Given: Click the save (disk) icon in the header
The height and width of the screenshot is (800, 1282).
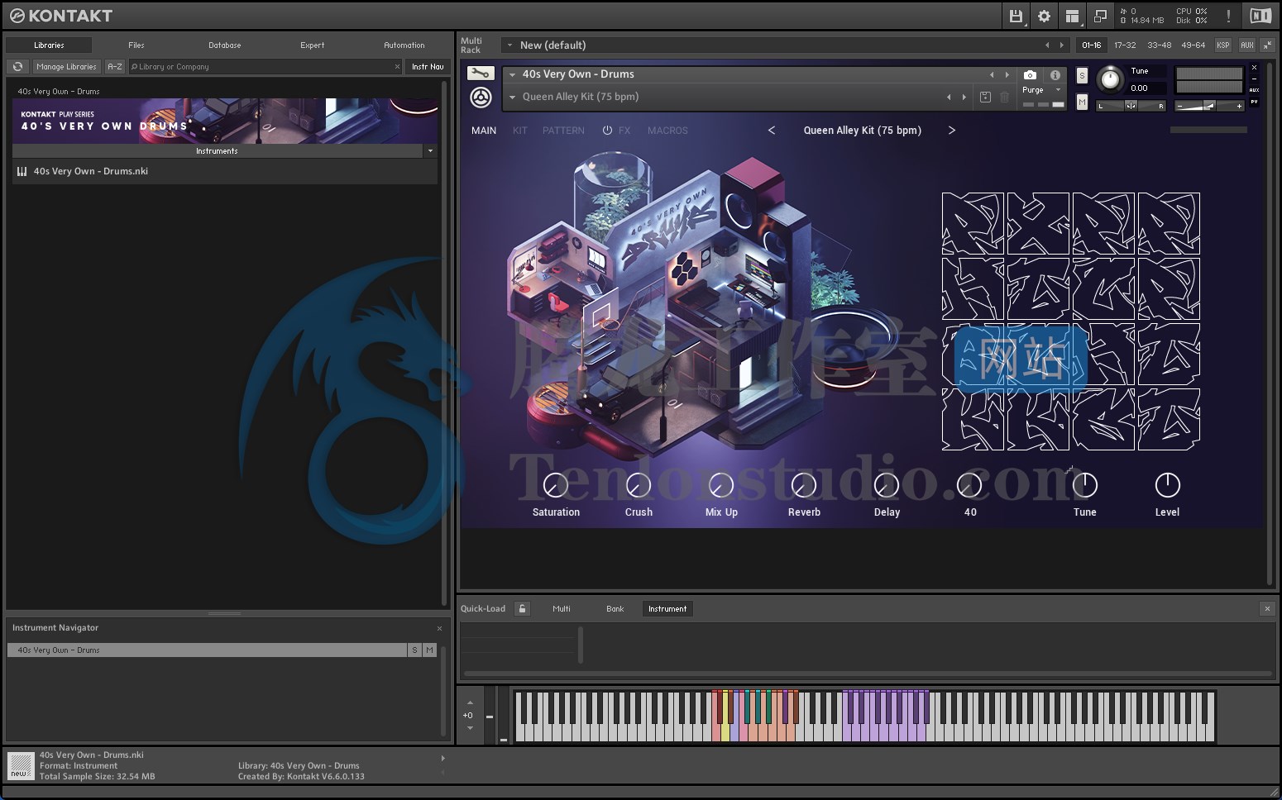Looking at the screenshot, I should click(1016, 15).
